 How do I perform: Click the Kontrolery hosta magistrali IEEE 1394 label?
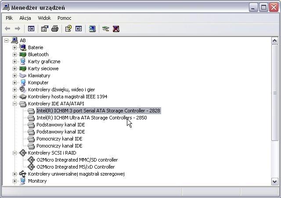[68, 97]
